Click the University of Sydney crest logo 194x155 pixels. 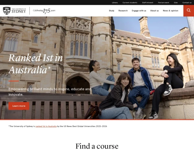coord(15,11)
